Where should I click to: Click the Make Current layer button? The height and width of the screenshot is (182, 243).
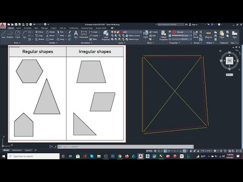[133, 35]
